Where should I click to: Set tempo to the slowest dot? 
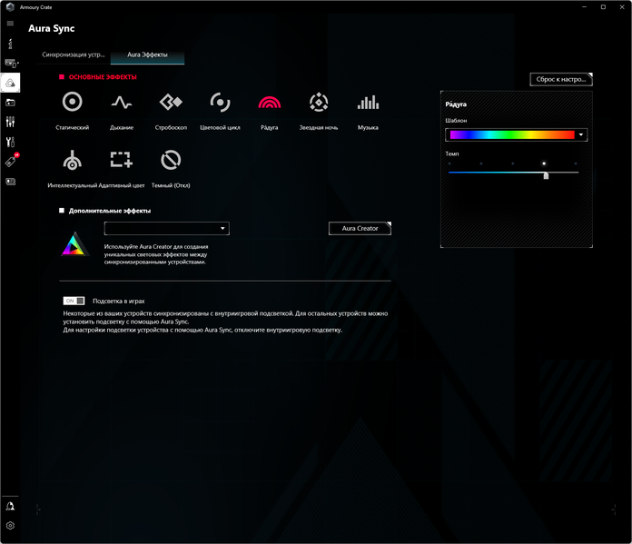(449, 163)
